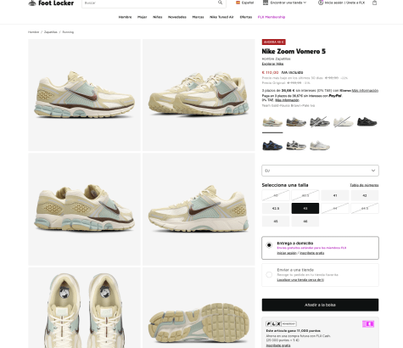Screen dimensions: 403x348
Task: Click the Spain flag language icon
Action: pos(238,3)
